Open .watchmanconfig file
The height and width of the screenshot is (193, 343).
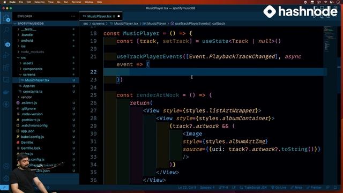click(x=46, y=125)
